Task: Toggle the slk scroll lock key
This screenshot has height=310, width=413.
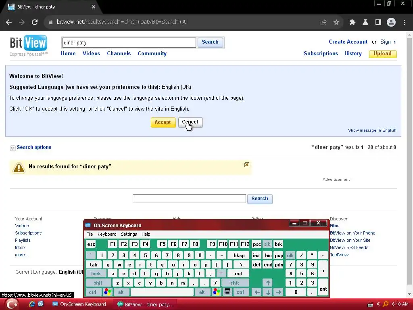Action: (267, 244)
